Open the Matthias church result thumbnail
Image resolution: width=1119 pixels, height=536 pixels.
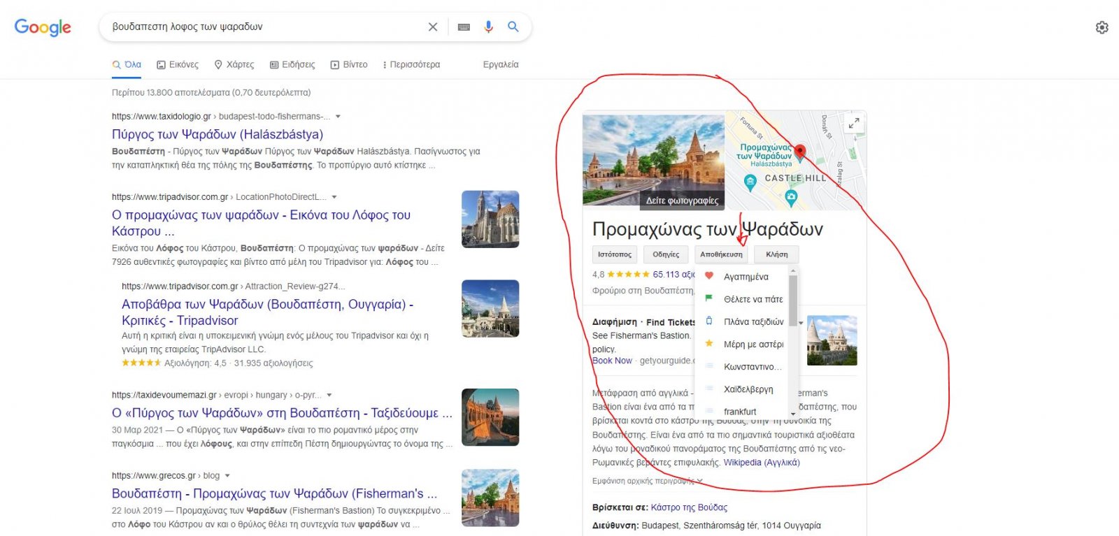tap(490, 219)
